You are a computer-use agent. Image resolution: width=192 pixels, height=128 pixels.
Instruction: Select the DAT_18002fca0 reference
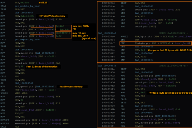[x=45, y=86]
